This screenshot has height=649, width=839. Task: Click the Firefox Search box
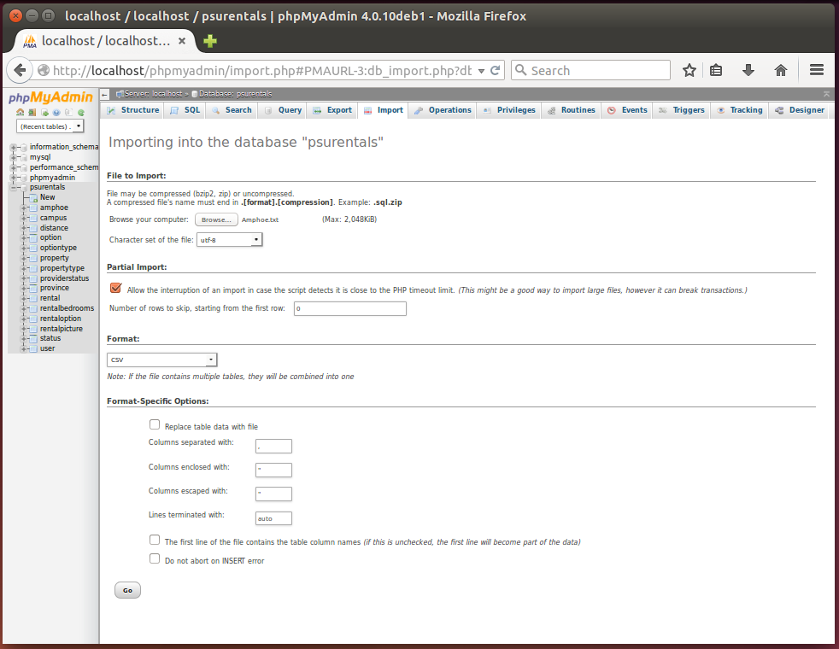590,70
